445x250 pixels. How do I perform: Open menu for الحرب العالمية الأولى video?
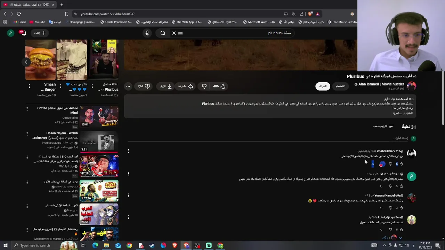point(27,206)
